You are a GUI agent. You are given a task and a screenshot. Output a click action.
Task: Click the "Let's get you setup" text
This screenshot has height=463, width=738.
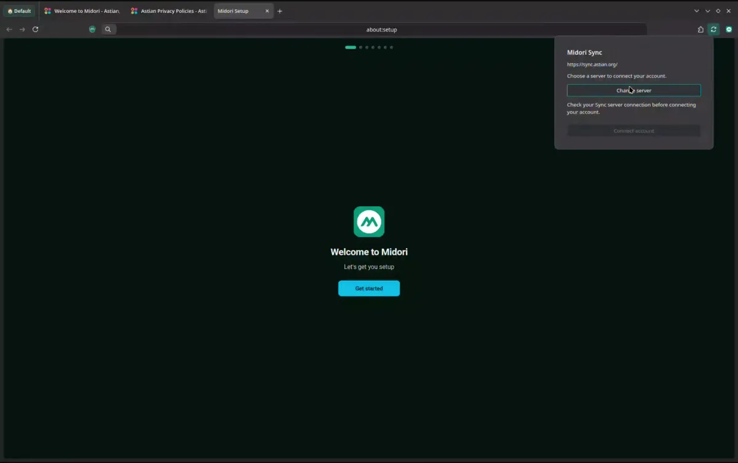(x=369, y=267)
